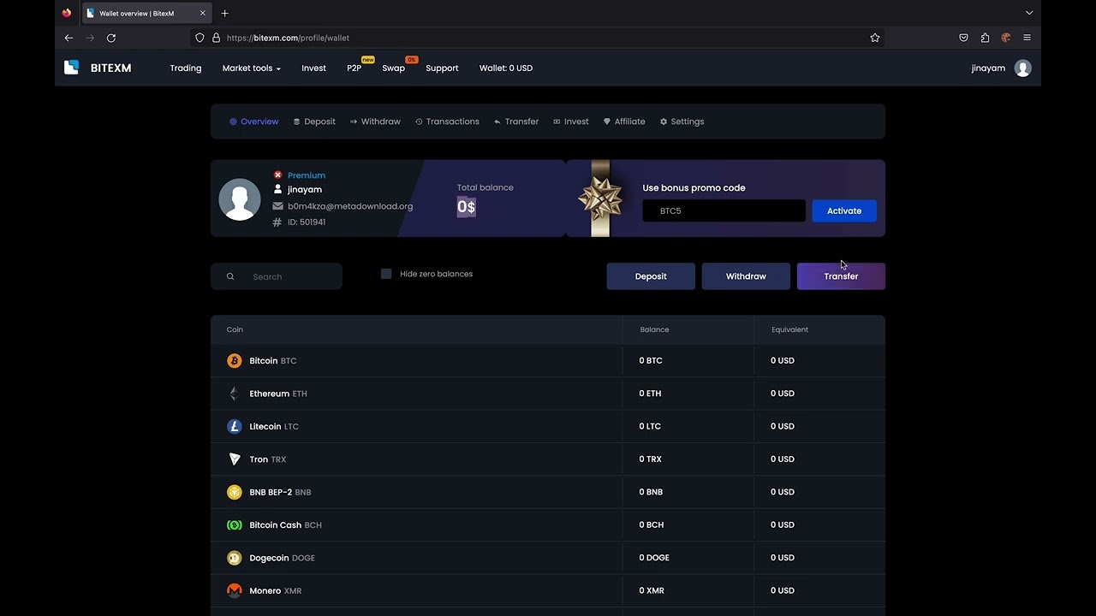This screenshot has height=616, width=1096.
Task: Click the Dogecoin coin icon
Action: tap(234, 558)
